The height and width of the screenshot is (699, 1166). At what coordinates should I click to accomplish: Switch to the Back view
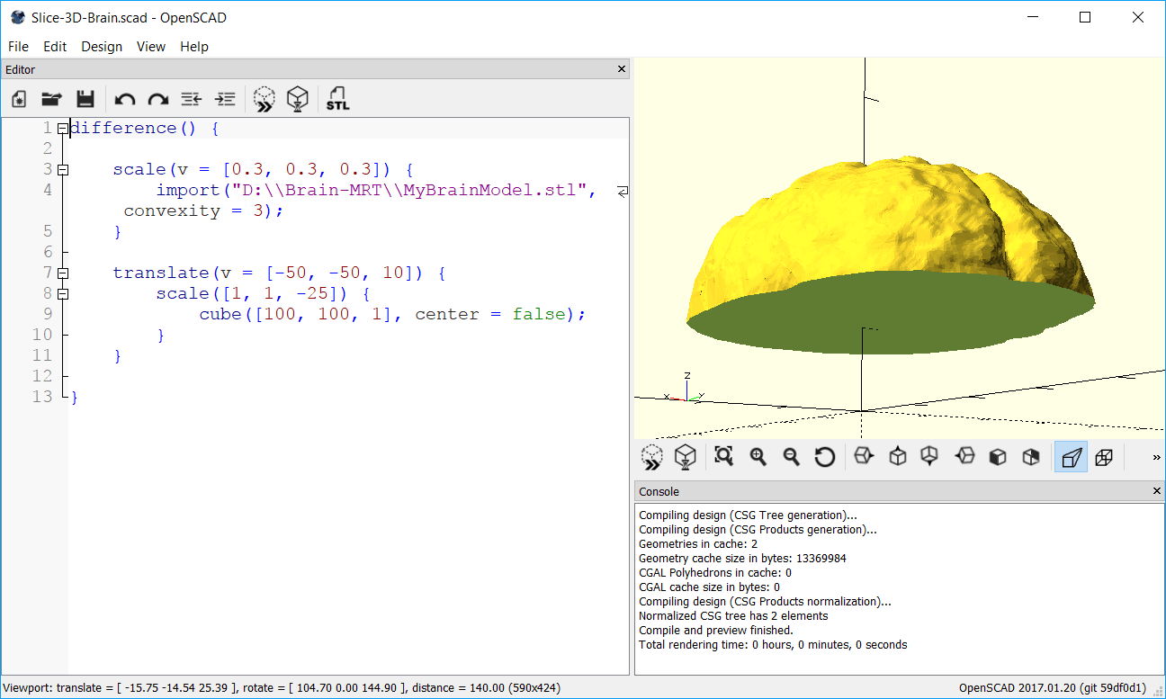[1031, 457]
